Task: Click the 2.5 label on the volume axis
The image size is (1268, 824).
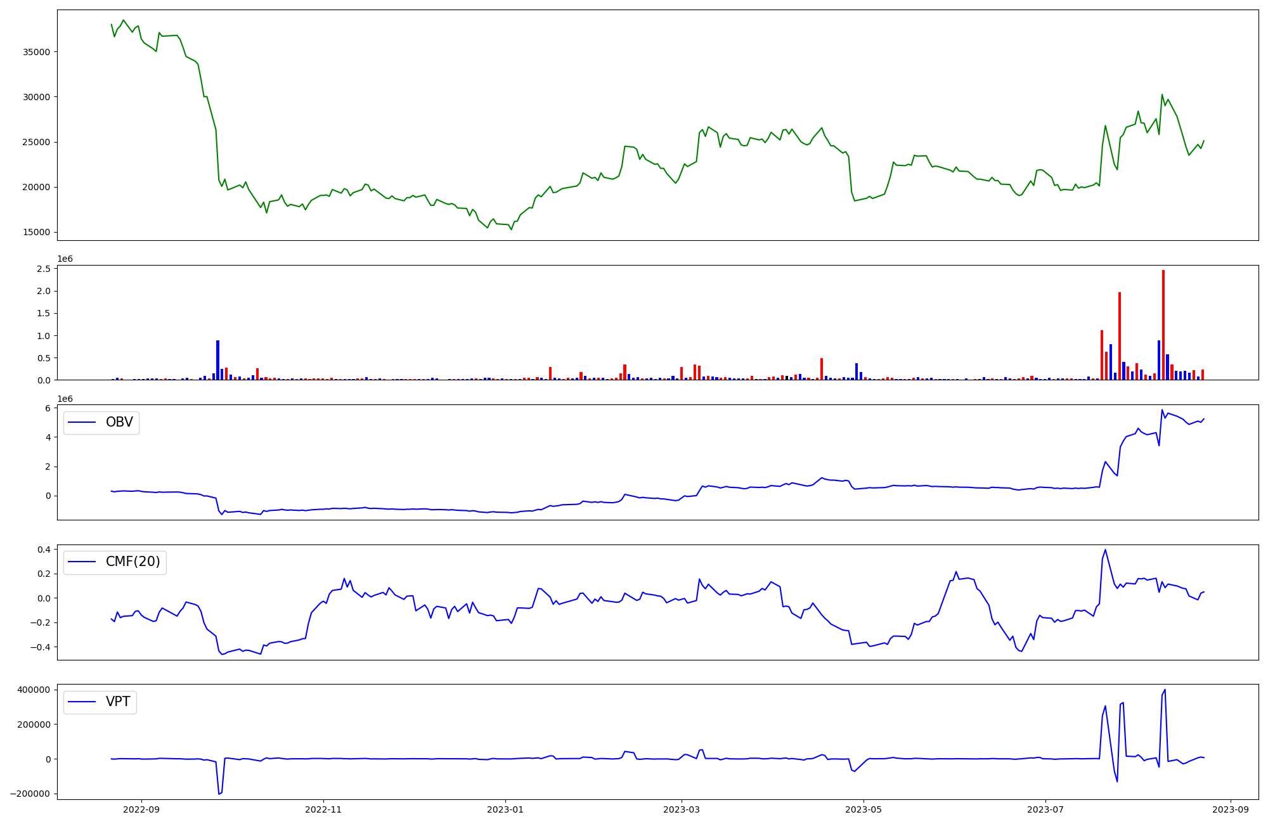Action: click(x=44, y=269)
